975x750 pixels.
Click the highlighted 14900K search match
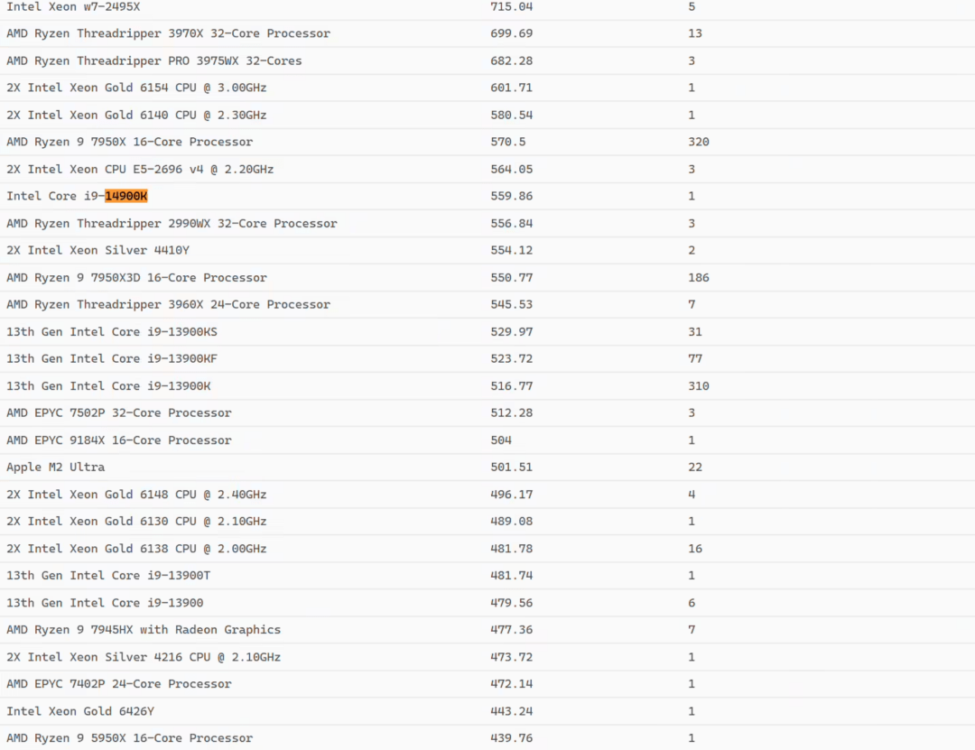coord(126,196)
